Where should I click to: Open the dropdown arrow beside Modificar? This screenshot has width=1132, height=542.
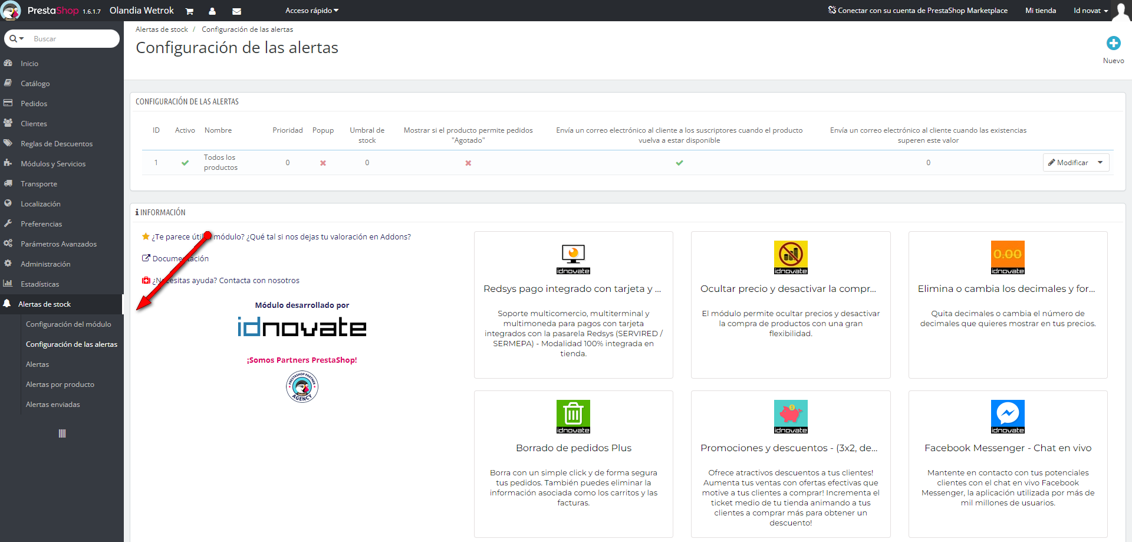tap(1100, 163)
